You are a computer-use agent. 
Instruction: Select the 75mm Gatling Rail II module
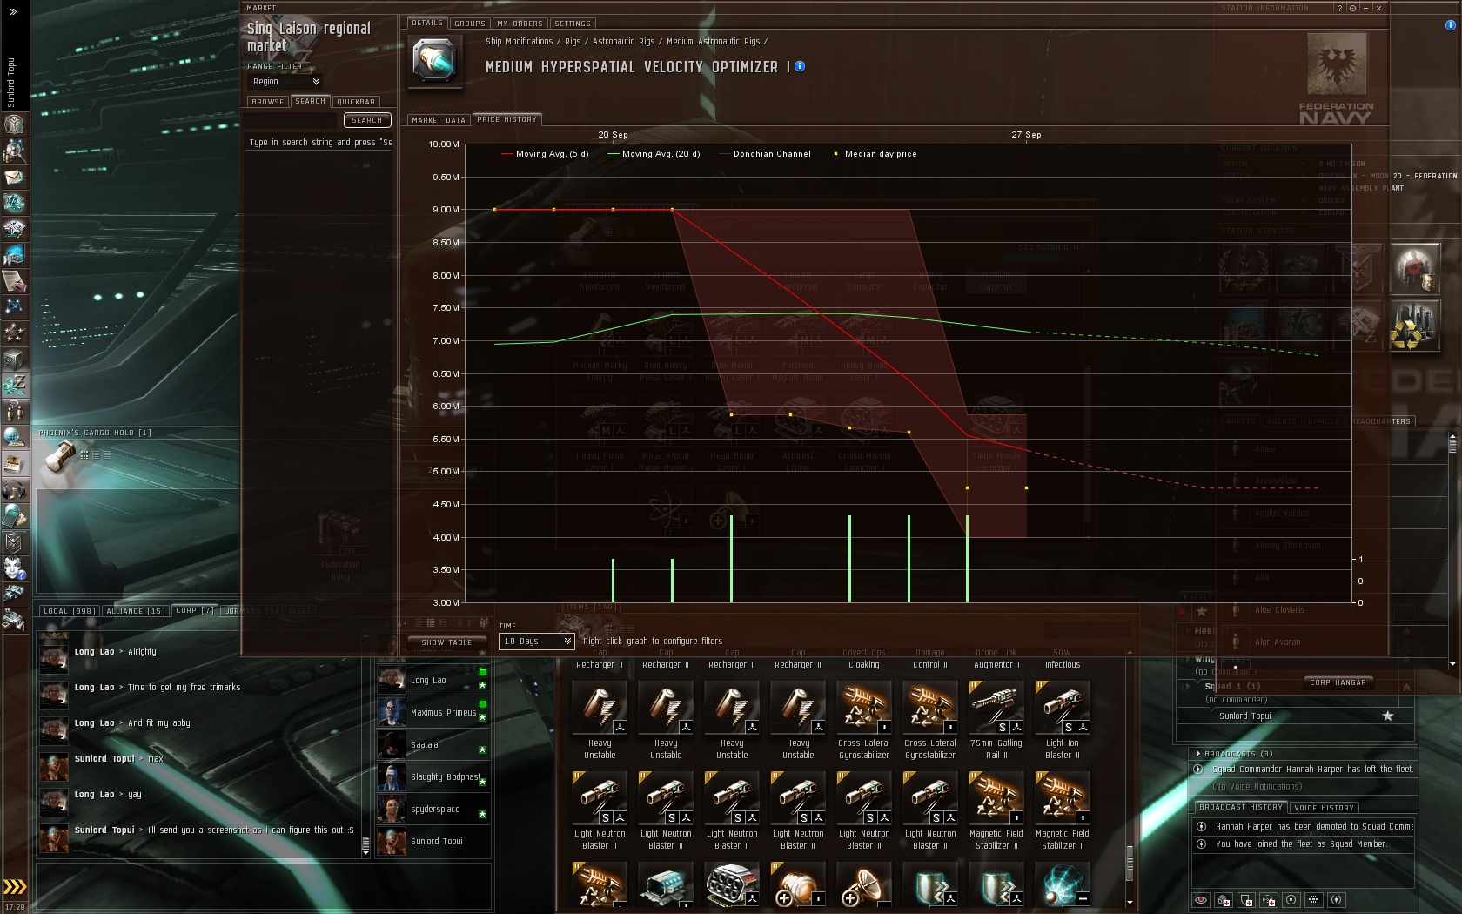pyautogui.click(x=996, y=721)
